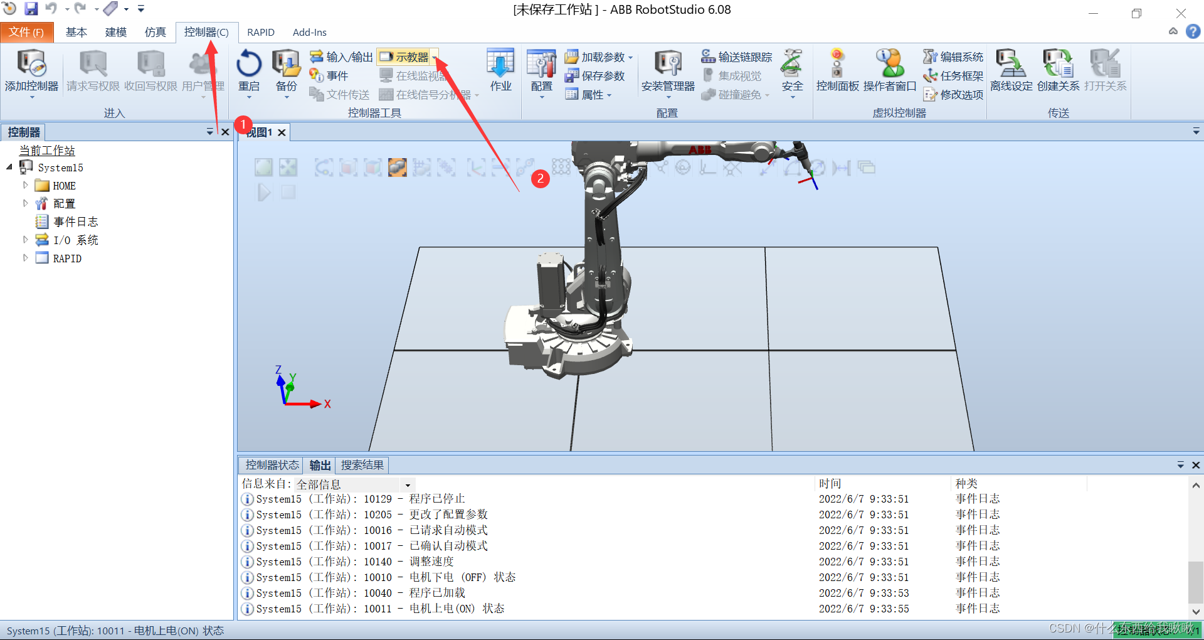Click 修改选项 change options
1204x640 pixels.
pyautogui.click(x=953, y=95)
